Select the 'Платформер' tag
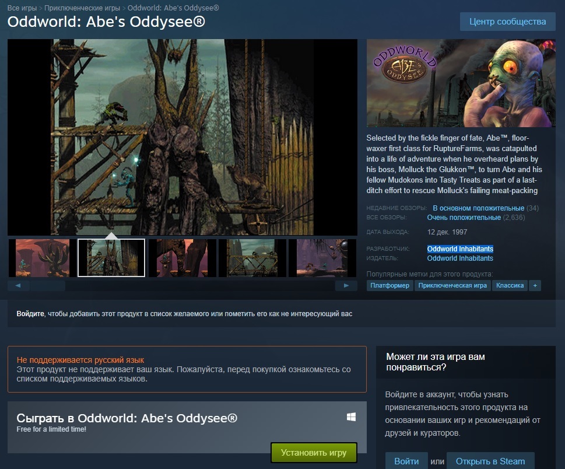This screenshot has width=565, height=469. coord(390,285)
